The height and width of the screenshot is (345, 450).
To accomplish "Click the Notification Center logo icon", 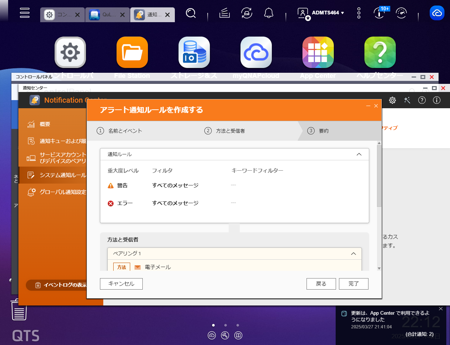I will click(35, 100).
